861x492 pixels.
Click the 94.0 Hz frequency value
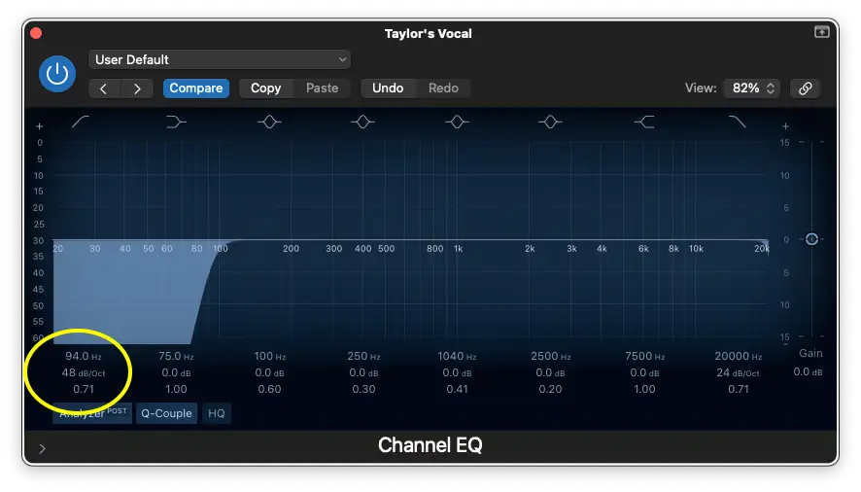[77, 357]
